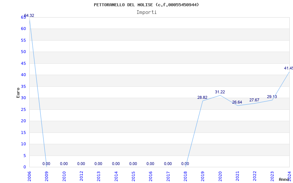Select the 45 tick on Euro axis

pos(23,63)
